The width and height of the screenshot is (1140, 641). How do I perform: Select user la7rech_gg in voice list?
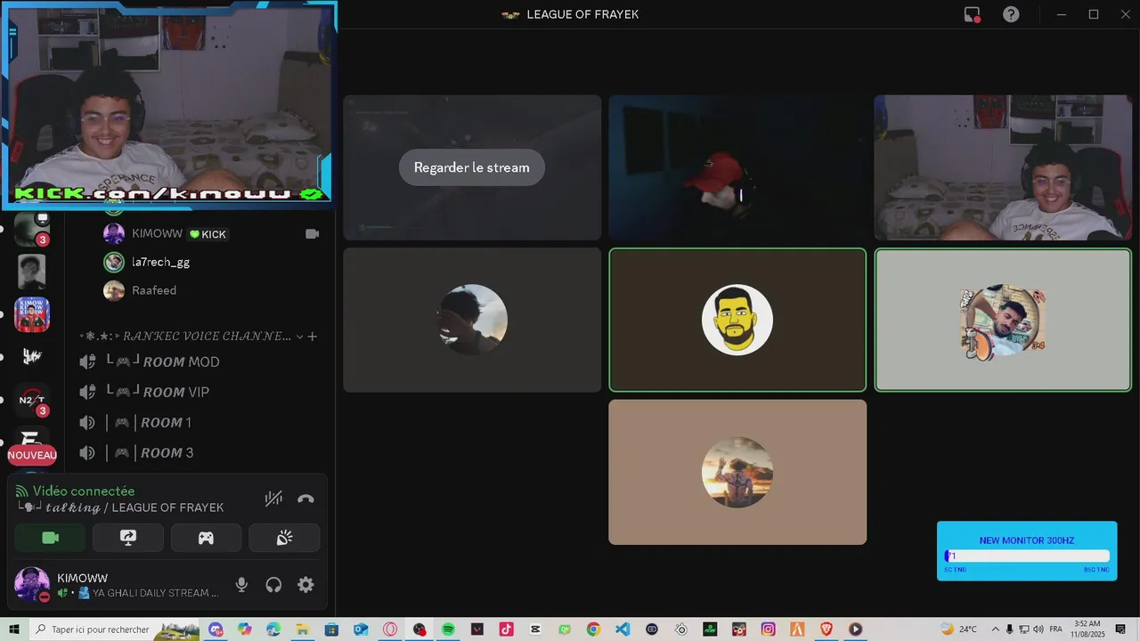pyautogui.click(x=160, y=263)
